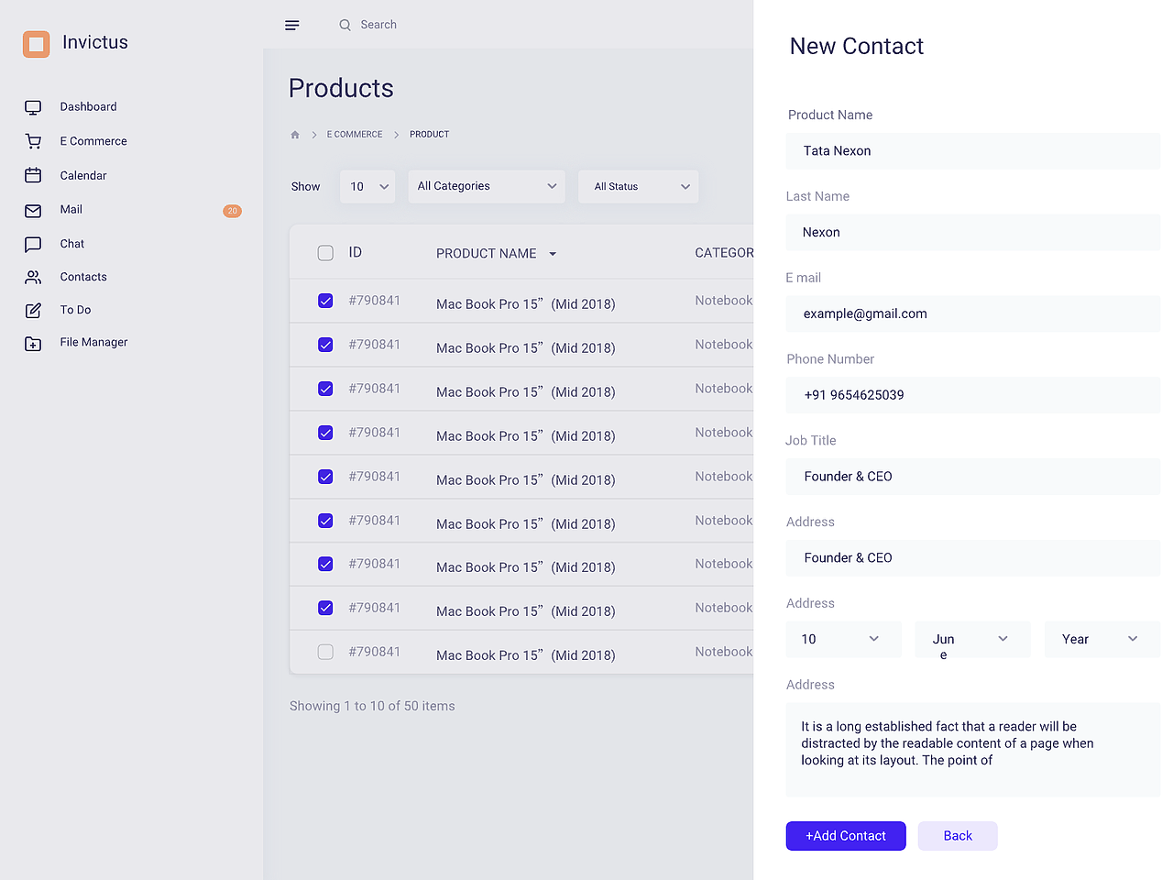Click the Calendar sidebar icon
The height and width of the screenshot is (880, 1173).
[33, 175]
